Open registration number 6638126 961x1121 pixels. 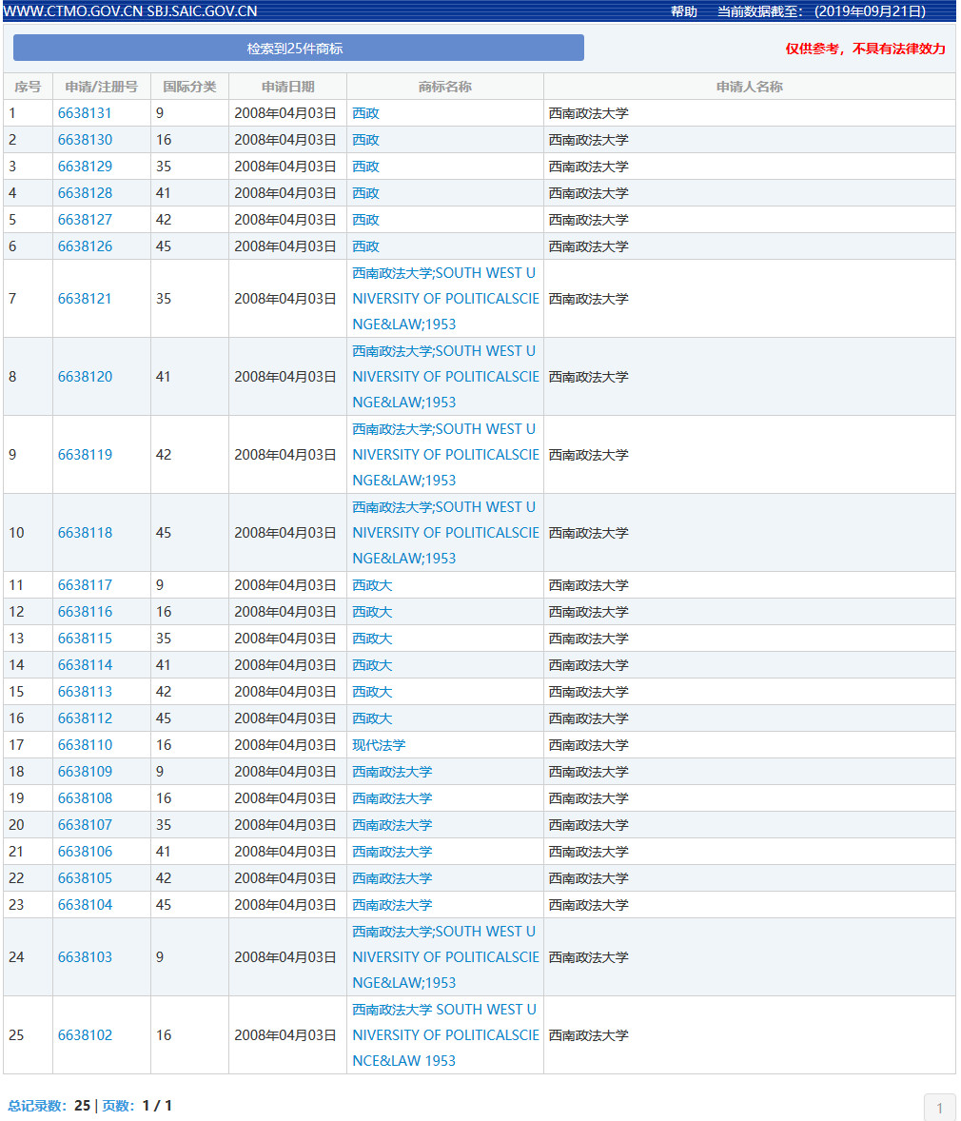pyautogui.click(x=85, y=246)
